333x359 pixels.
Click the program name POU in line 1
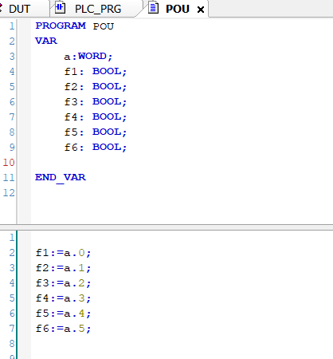point(104,26)
